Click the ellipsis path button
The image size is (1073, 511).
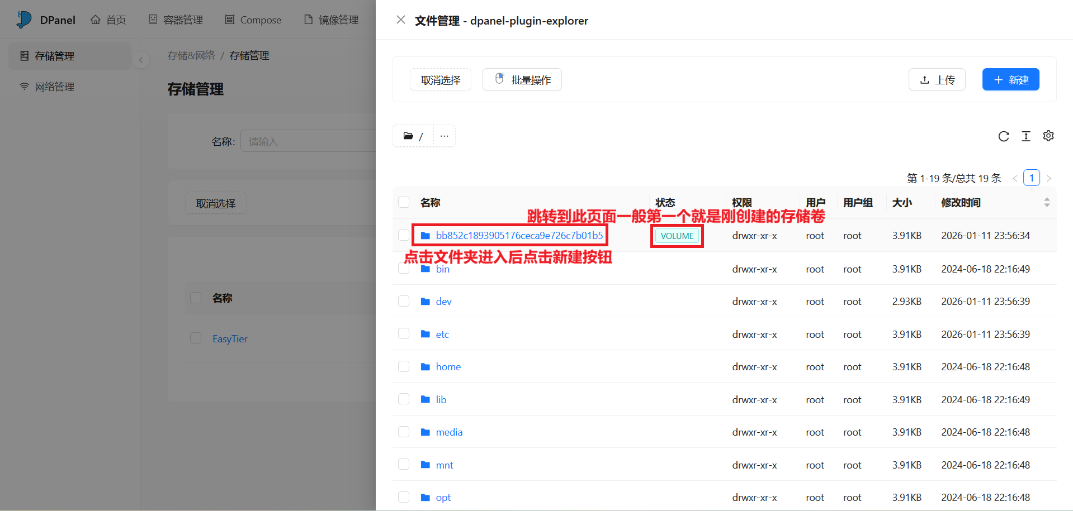point(445,136)
